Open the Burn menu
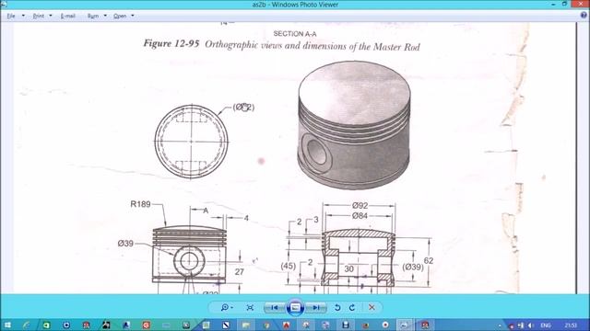The height and width of the screenshot is (331, 590). [x=93, y=16]
